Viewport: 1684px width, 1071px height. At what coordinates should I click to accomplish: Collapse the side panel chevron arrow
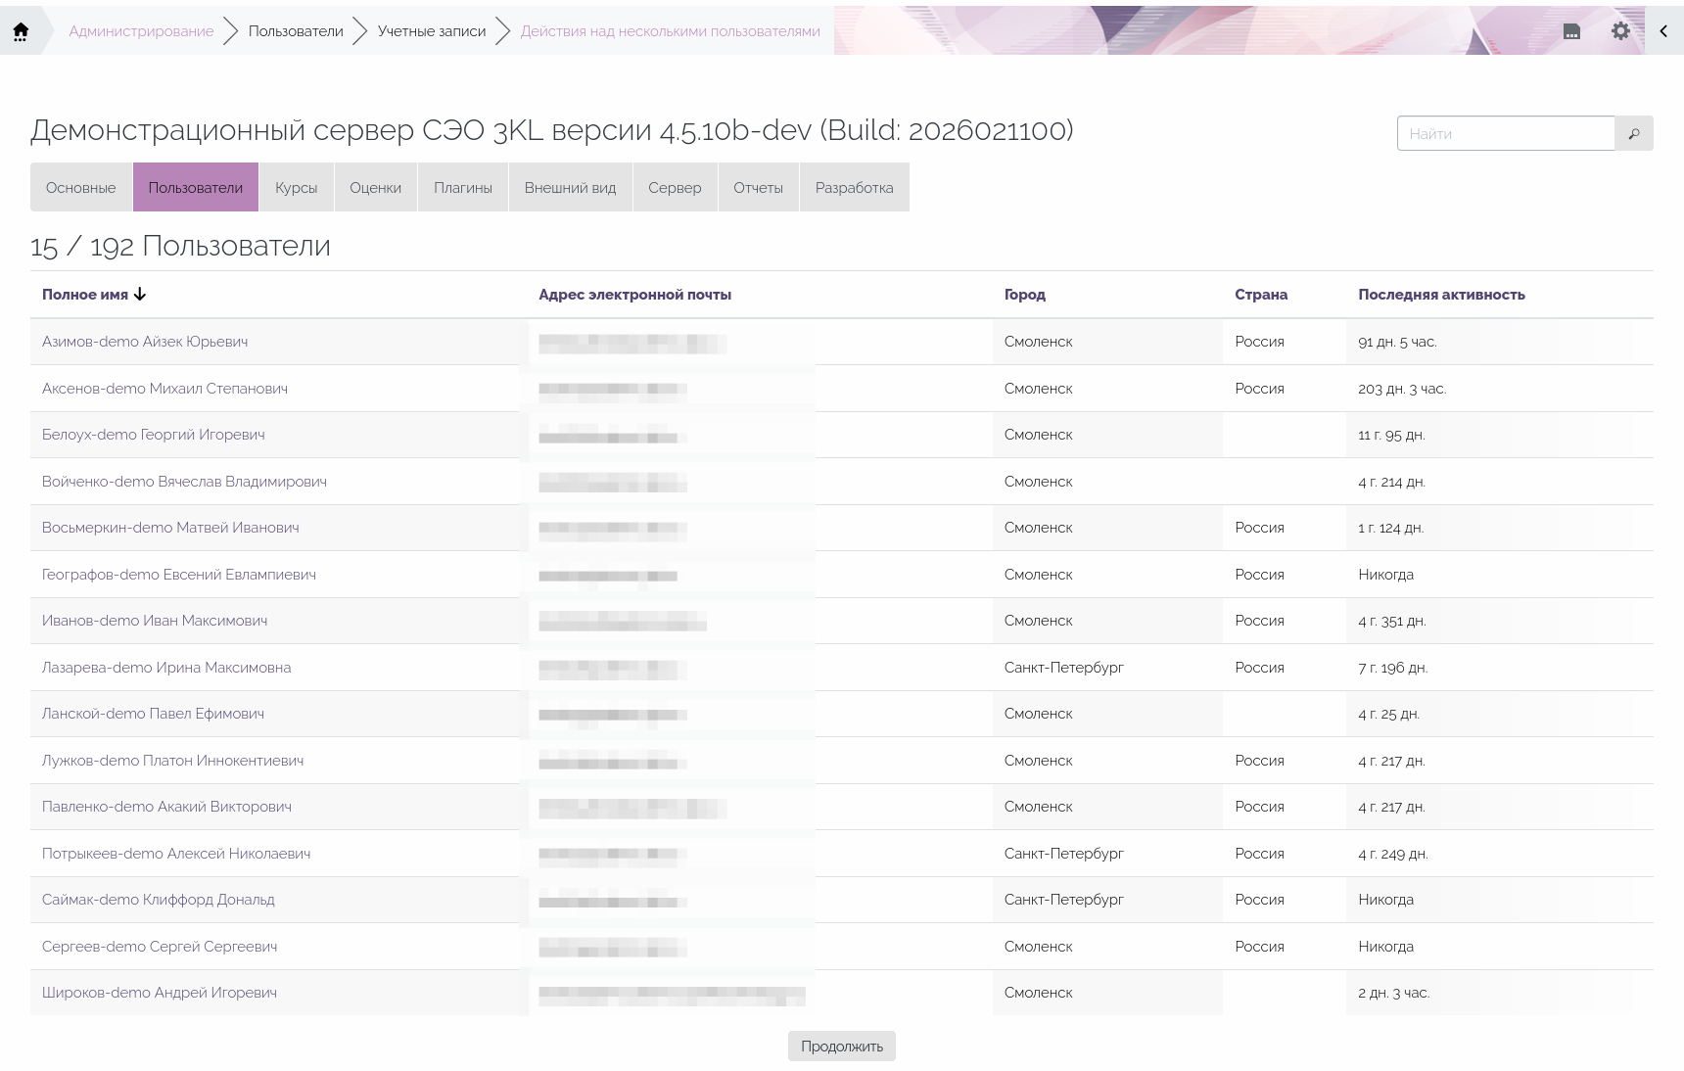coord(1663,31)
